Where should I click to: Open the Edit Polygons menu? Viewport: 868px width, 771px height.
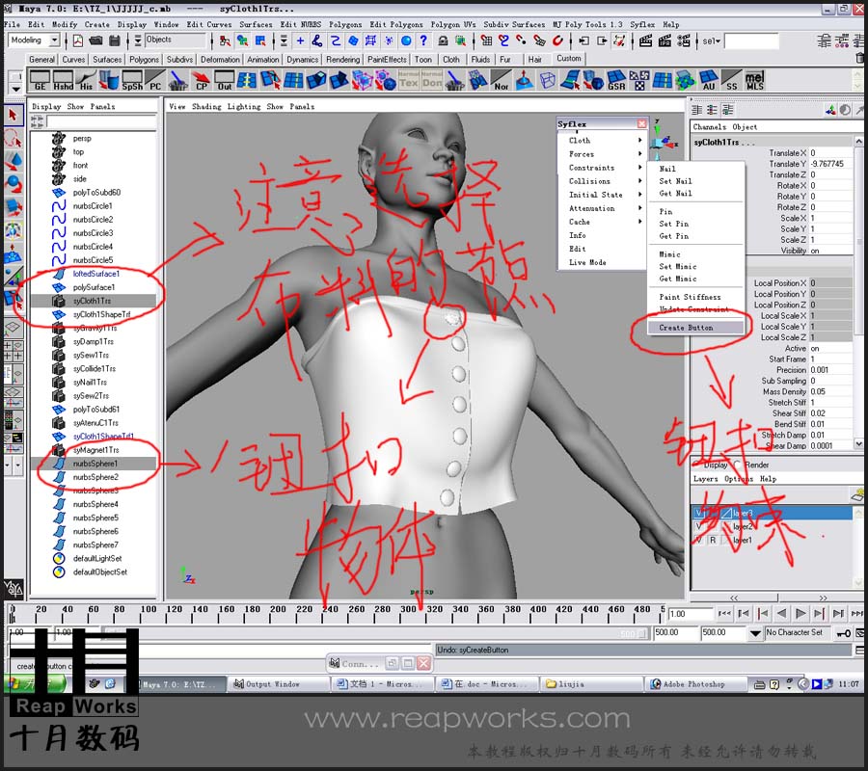point(395,24)
